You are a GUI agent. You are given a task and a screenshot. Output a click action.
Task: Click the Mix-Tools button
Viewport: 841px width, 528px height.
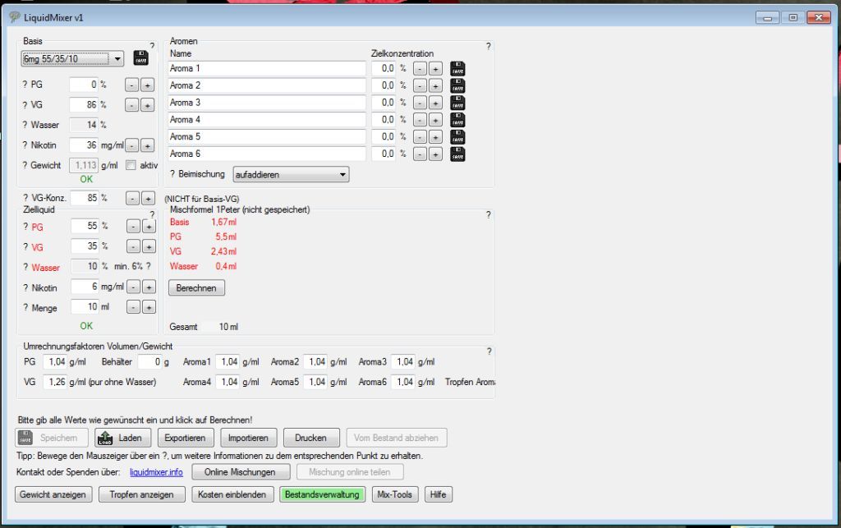tap(395, 495)
